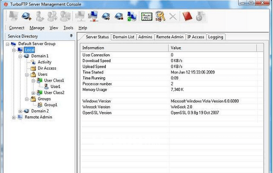Switch to the Admins tab
The image size is (273, 173).
point(146,37)
